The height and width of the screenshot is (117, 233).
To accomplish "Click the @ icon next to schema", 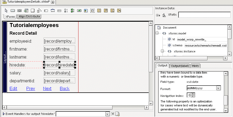I will coord(169,45).
